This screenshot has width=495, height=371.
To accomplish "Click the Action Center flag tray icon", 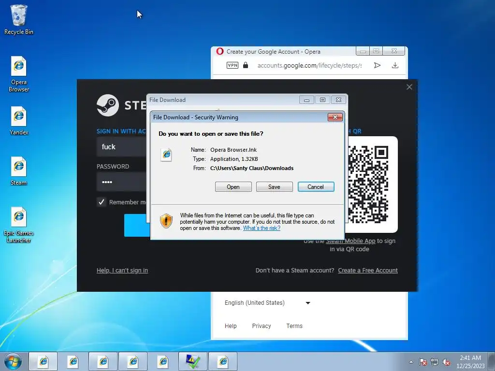I will click(x=422, y=362).
